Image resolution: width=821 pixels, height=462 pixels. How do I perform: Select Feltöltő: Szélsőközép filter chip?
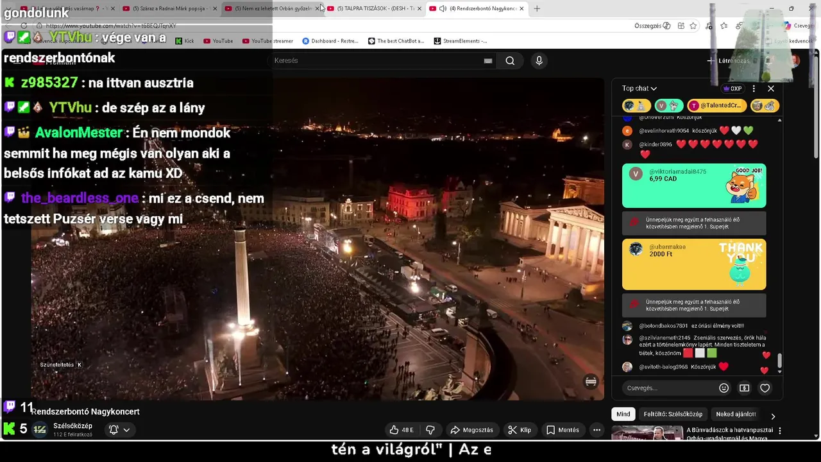tap(673, 414)
